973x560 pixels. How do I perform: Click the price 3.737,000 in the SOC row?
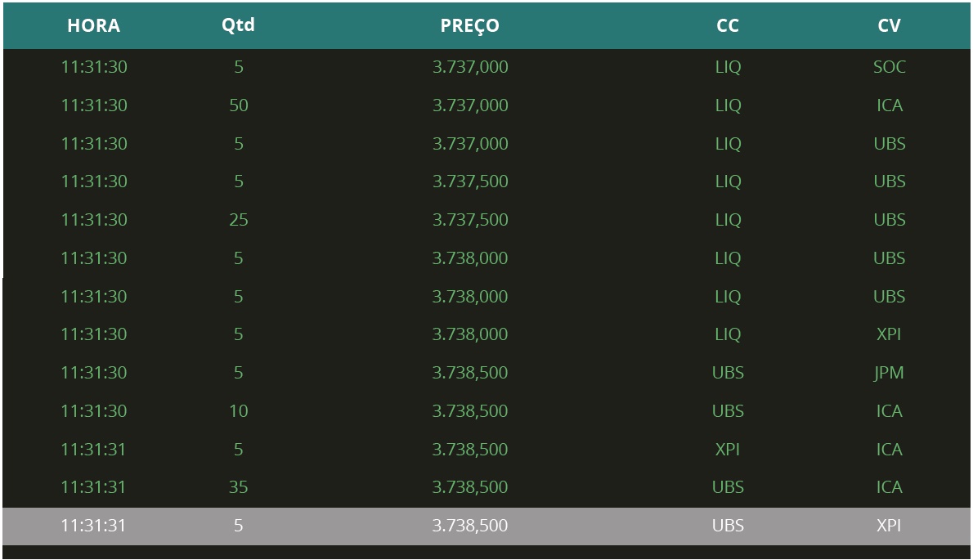tap(470, 67)
